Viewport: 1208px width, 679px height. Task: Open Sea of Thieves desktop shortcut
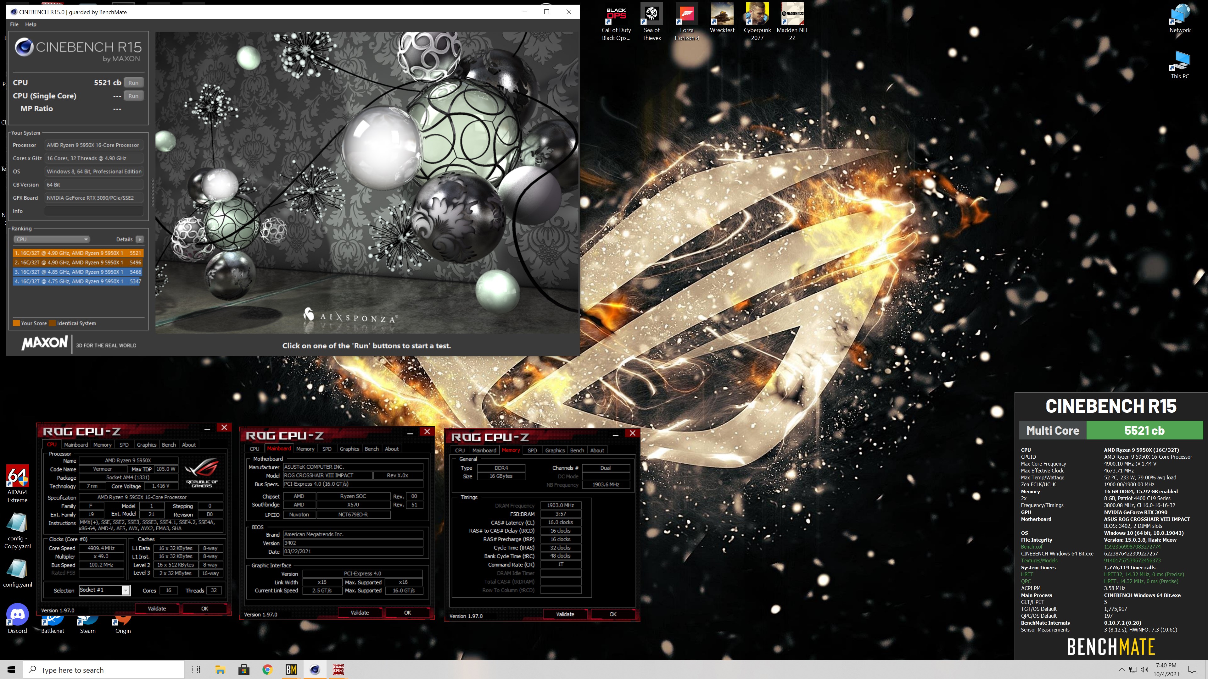point(652,22)
